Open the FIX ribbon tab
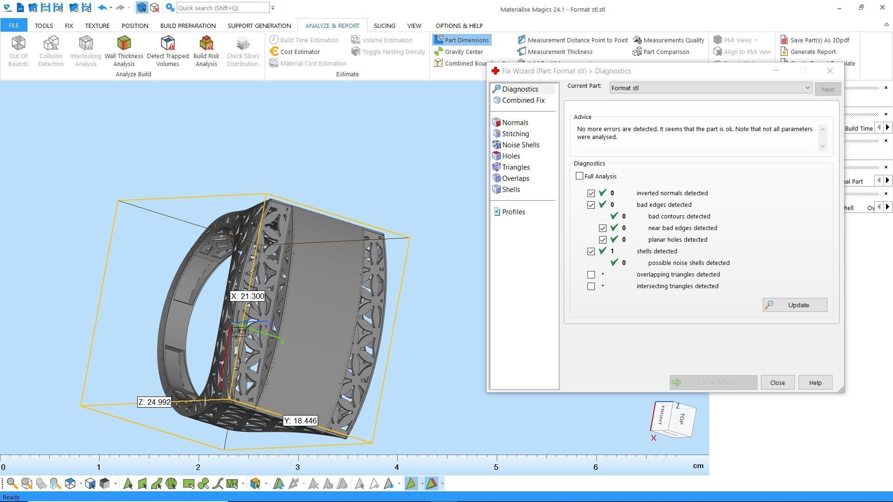 pyautogui.click(x=69, y=26)
